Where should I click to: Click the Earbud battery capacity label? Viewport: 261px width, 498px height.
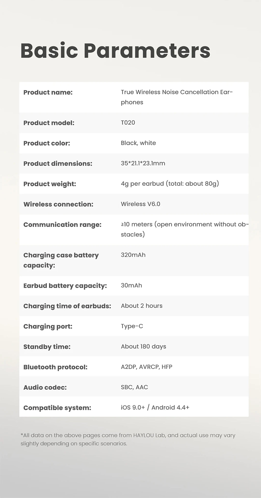point(65,286)
